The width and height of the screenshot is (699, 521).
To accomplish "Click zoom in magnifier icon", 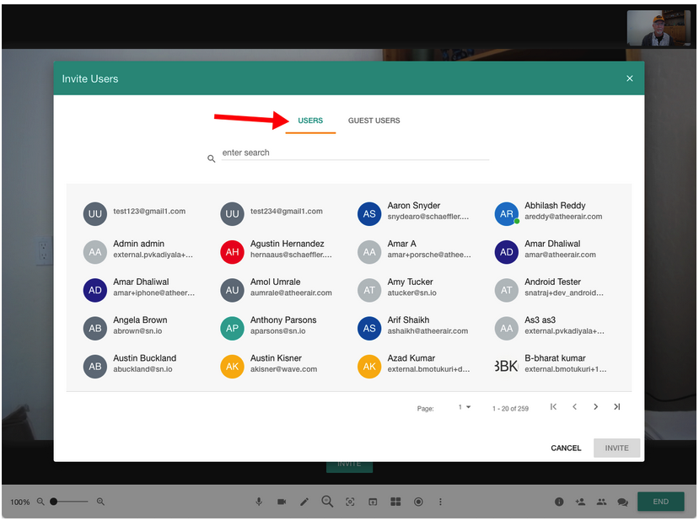I will pos(100,502).
